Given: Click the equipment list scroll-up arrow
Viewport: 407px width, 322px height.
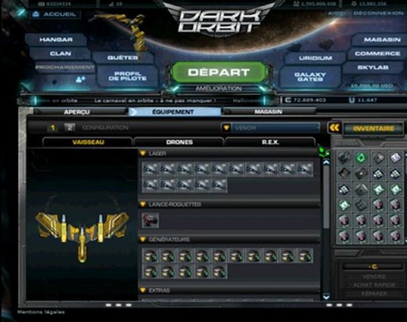Looking at the screenshot, I should point(326,163).
